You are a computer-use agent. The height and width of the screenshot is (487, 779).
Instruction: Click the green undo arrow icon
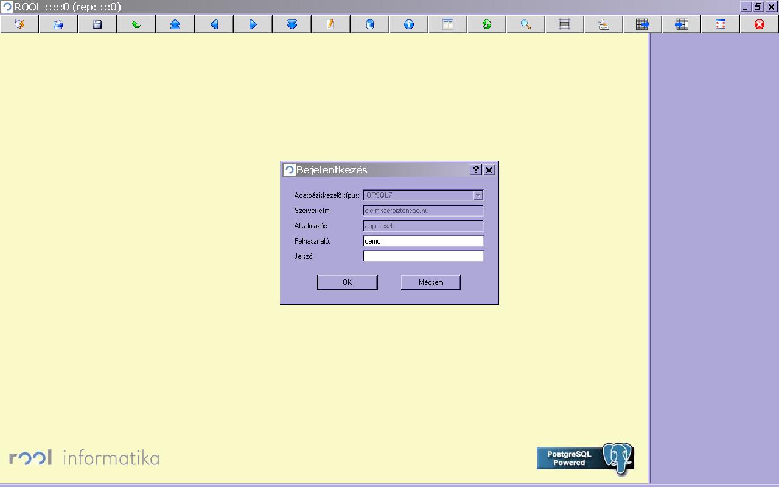click(136, 24)
